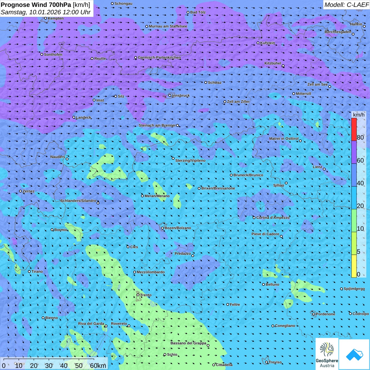Viewport: 370px width, 370px height.
Task: Click the Trento city label
Action: coord(146,295)
